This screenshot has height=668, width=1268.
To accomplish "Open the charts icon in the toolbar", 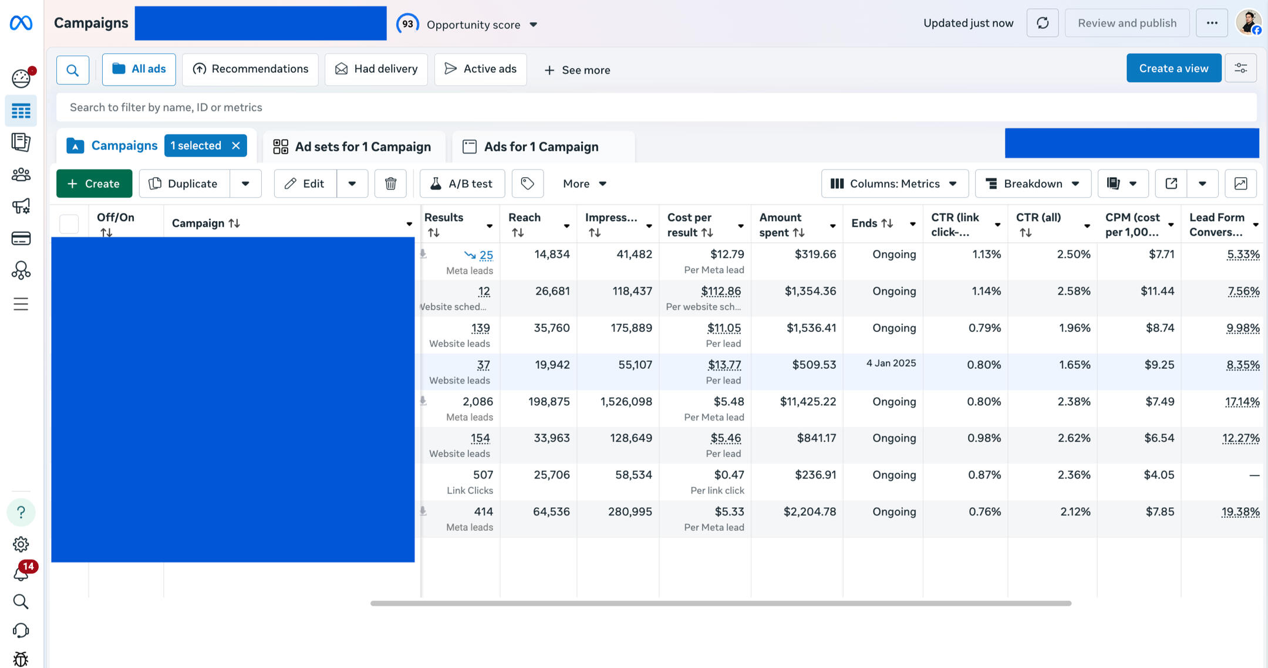I will [x=1240, y=184].
